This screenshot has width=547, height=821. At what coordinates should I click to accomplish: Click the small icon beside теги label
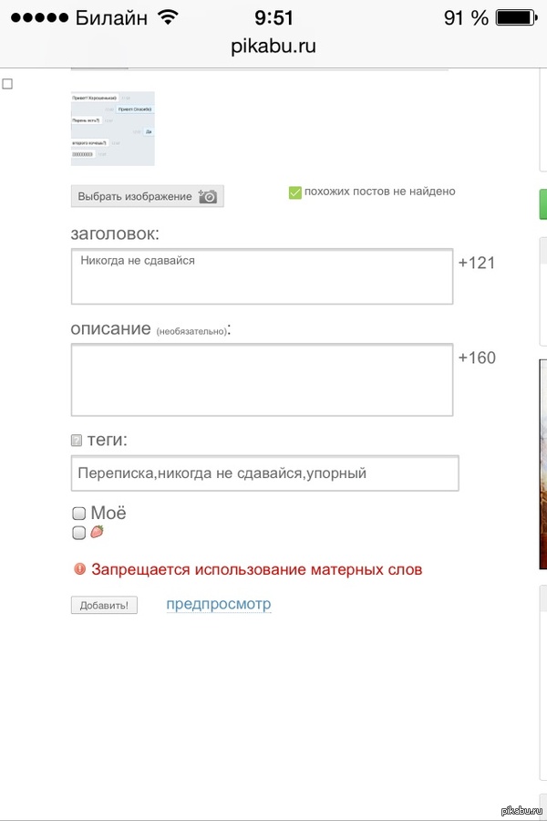point(77,441)
